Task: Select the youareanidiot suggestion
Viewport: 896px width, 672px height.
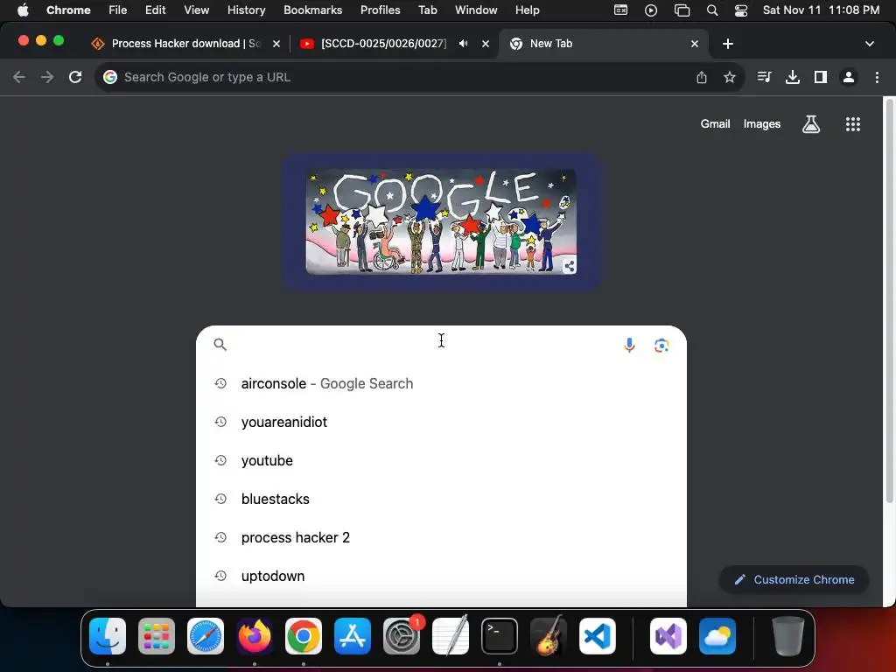Action: (x=441, y=422)
